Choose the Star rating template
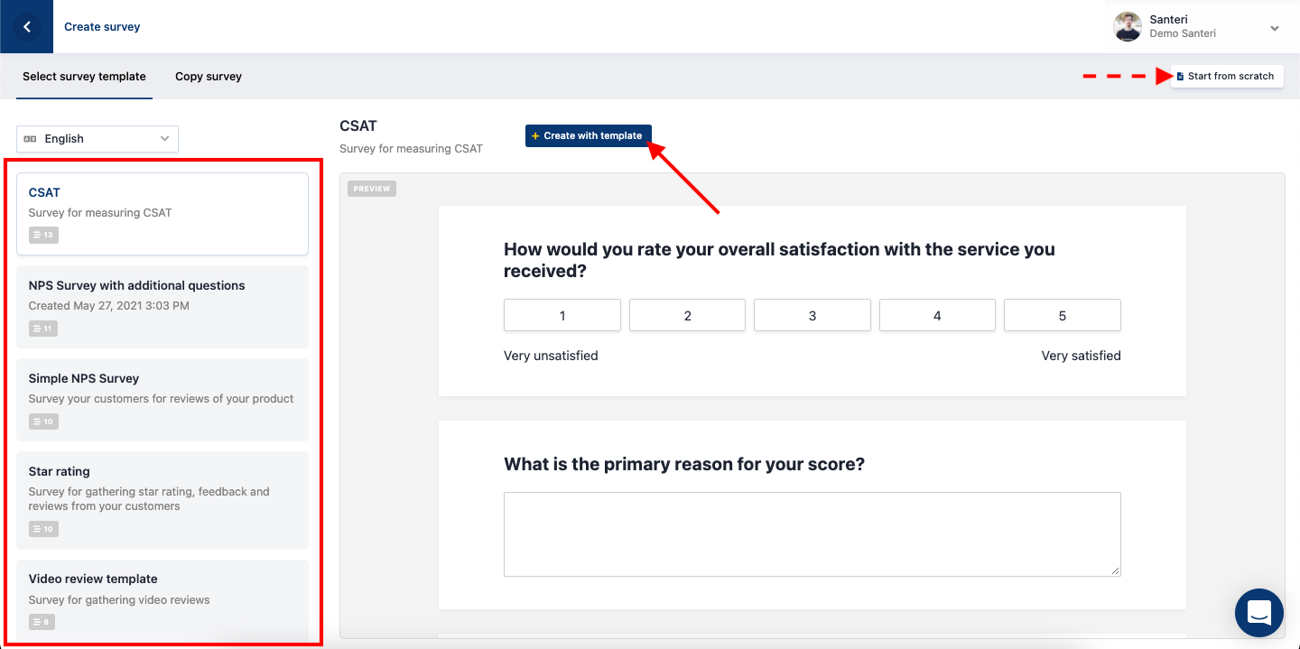Viewport: 1300px width, 649px height. coord(162,499)
